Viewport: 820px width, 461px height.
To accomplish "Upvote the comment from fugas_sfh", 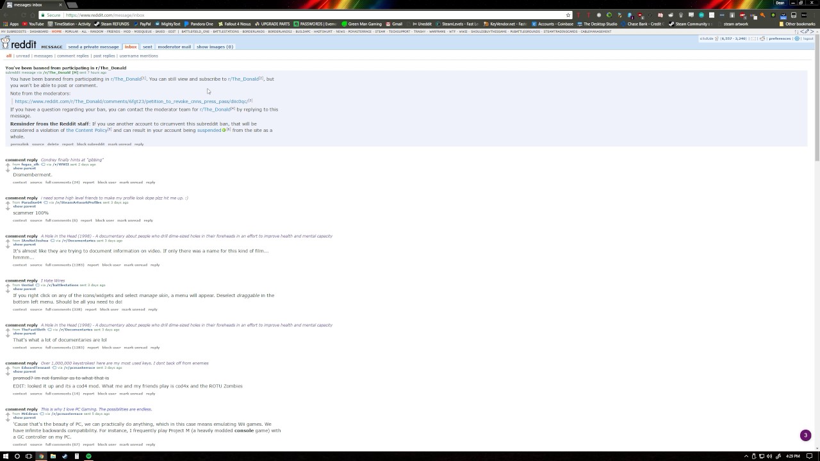I will pos(8,165).
